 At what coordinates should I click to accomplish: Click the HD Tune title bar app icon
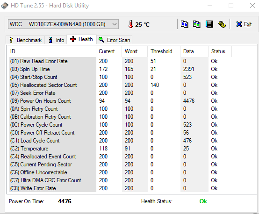5,6
